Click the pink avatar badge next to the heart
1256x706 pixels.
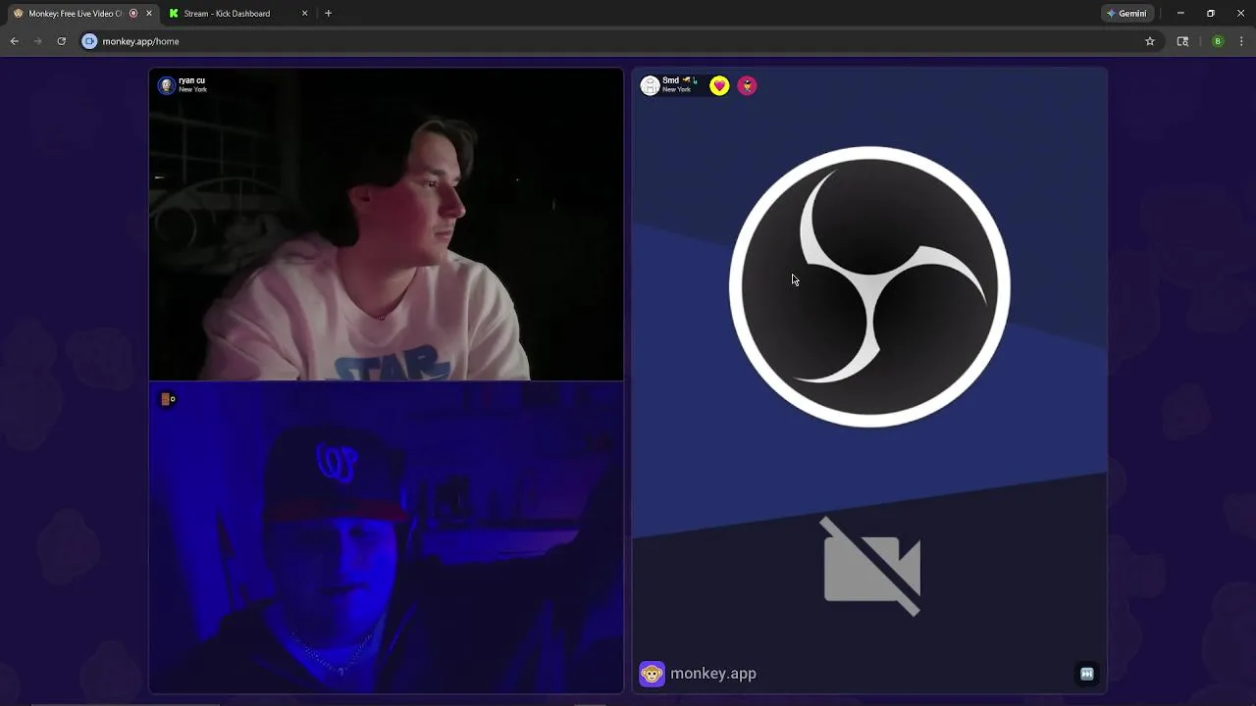[747, 86]
